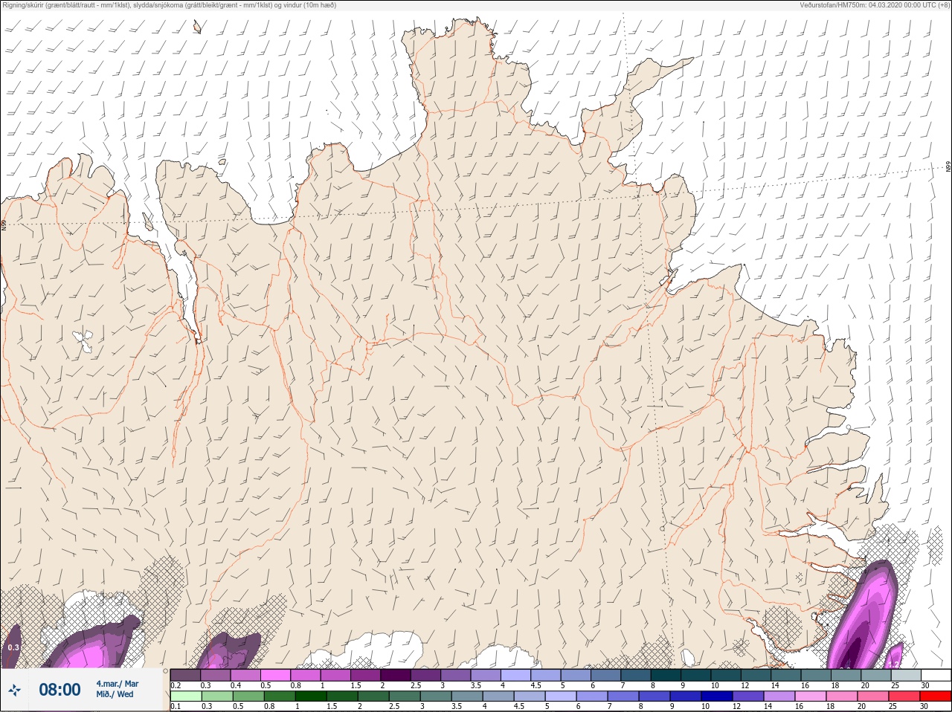Select the 0.1–0.3 pale green lower legend swatch
This screenshot has width=952, height=712.
point(186,696)
